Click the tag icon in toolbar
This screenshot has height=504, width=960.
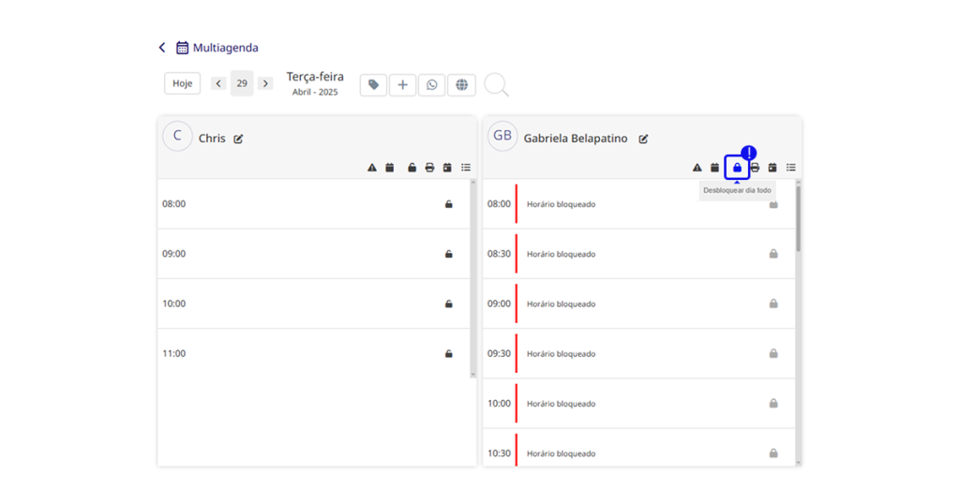pyautogui.click(x=373, y=84)
